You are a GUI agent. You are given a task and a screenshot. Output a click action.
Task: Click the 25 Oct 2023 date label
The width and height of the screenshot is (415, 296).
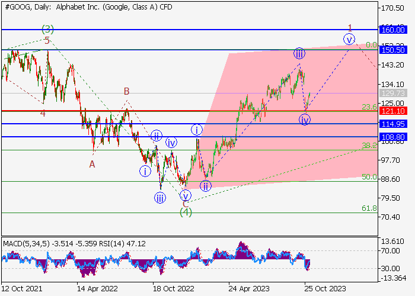tap(325, 289)
